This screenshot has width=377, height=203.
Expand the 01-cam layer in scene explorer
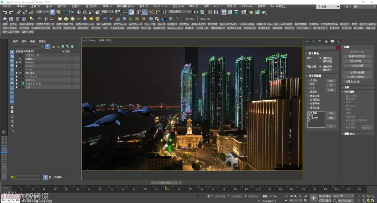point(17,62)
